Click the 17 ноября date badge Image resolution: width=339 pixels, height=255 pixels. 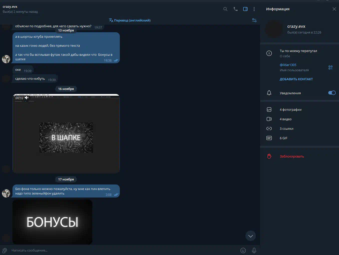coord(66,179)
